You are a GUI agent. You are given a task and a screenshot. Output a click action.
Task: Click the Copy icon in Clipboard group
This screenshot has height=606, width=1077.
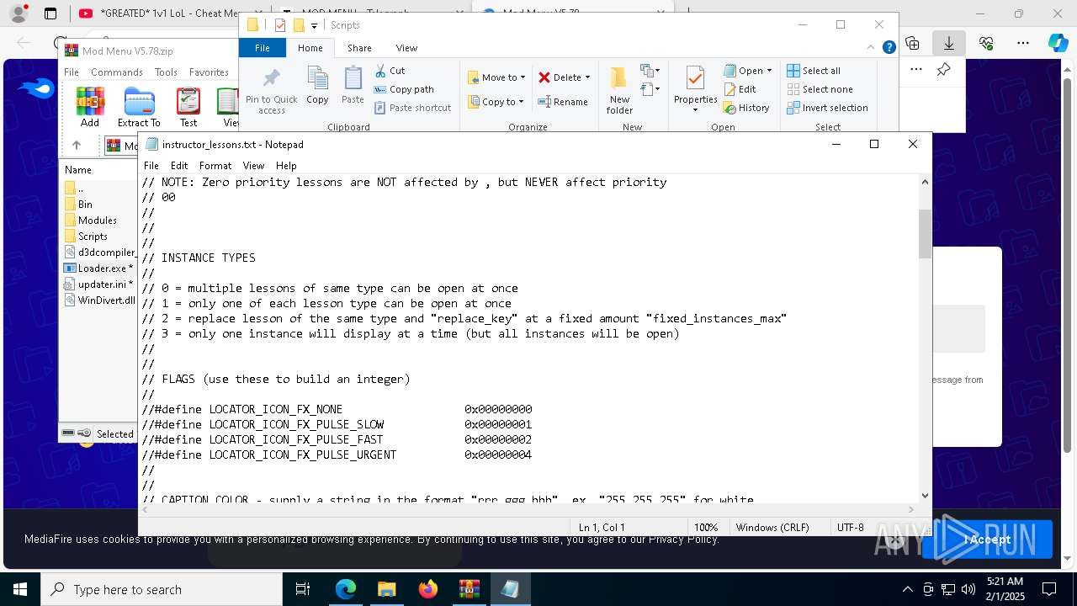pyautogui.click(x=317, y=86)
